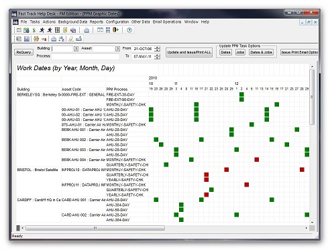This screenshot has height=250, width=330.
Task: Click inside the Process input field
Action: tap(85, 56)
